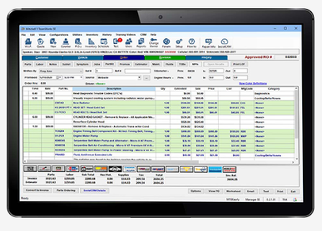322x231 pixels.
Task: Open the Inventory toolbar icon
Action: pyautogui.click(x=91, y=43)
